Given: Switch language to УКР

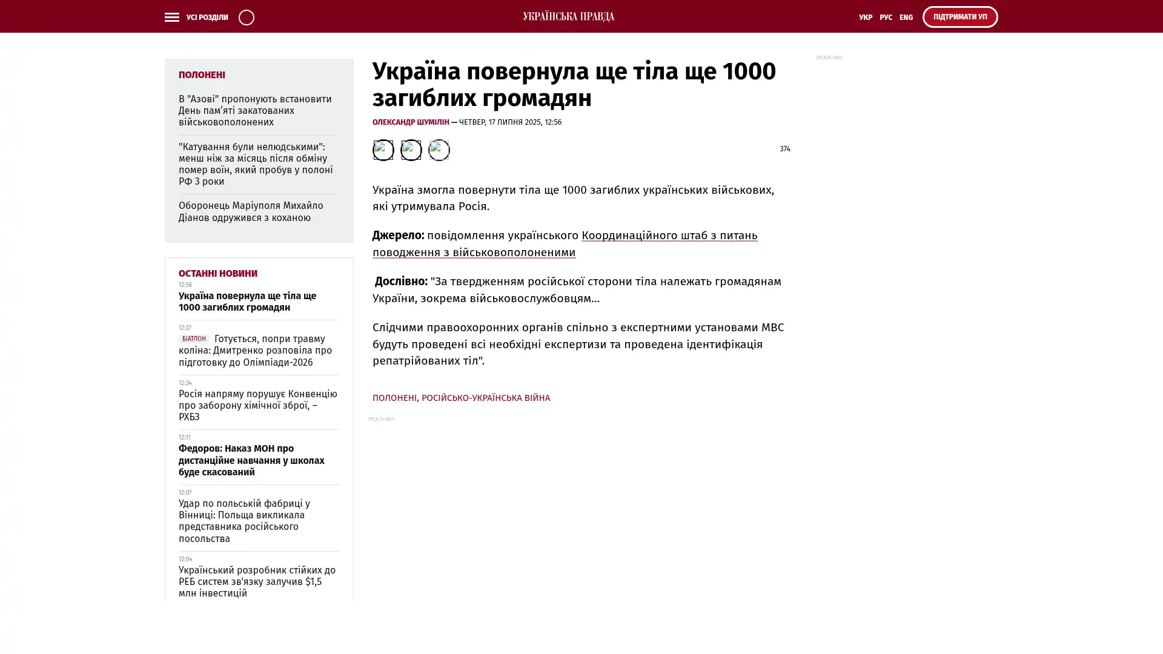Looking at the screenshot, I should tap(865, 17).
